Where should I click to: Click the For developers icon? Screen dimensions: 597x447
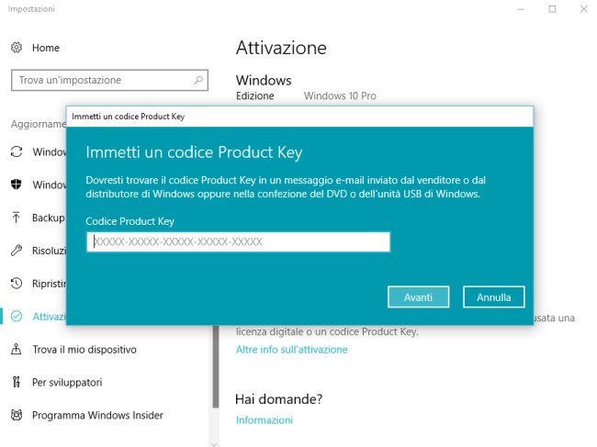[16, 382]
